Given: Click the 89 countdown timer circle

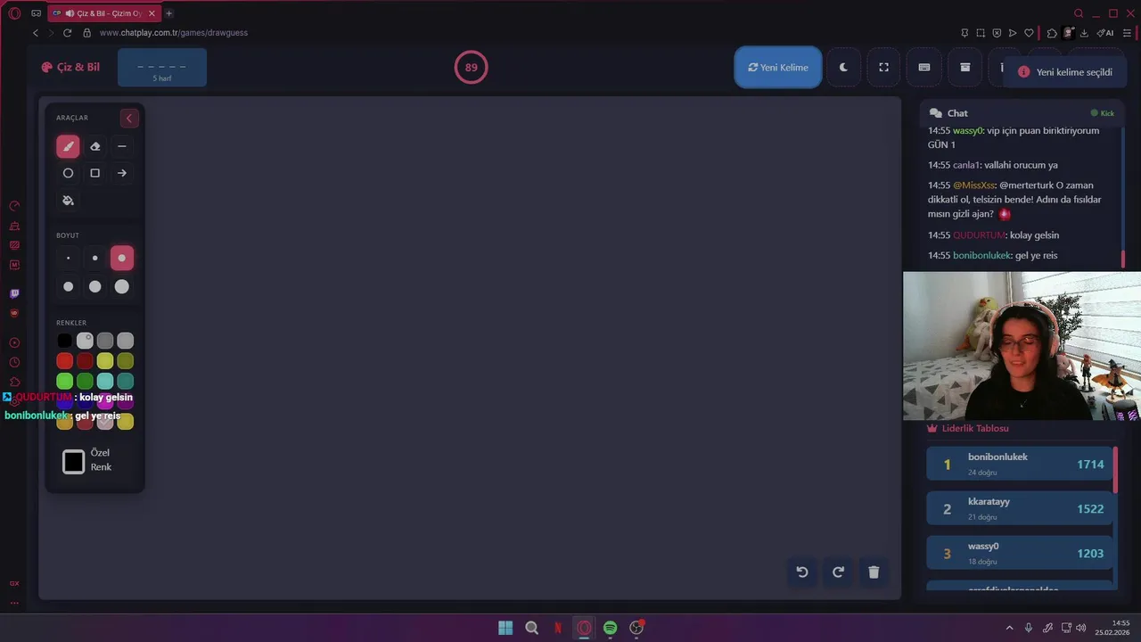Looking at the screenshot, I should pos(471,68).
